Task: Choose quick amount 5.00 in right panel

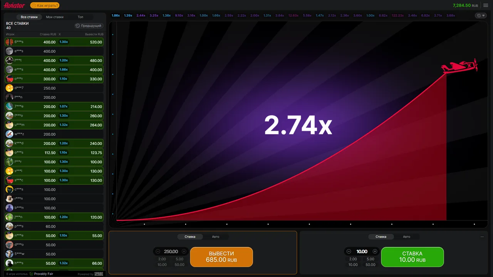Action: (x=371, y=259)
